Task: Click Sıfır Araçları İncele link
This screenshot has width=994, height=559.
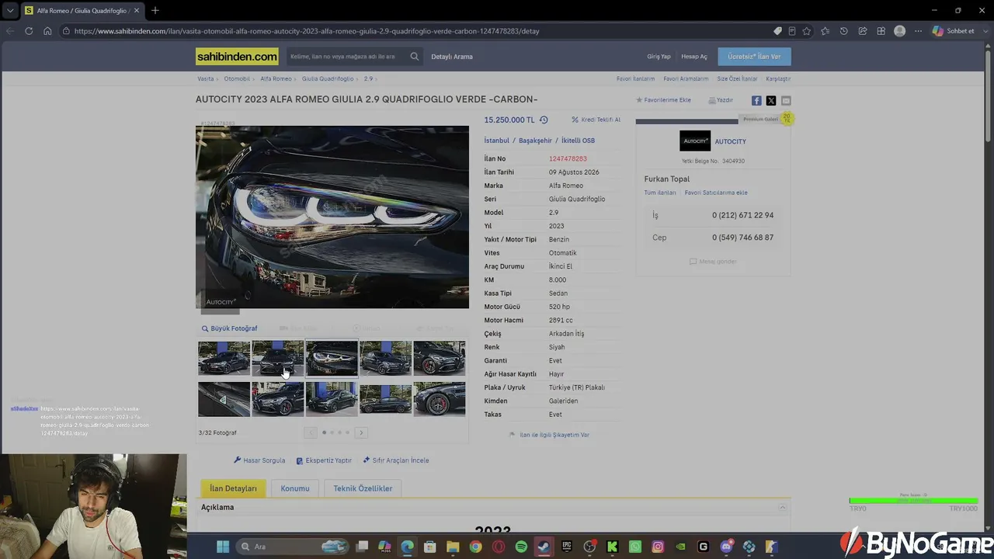Action: [x=395, y=460]
